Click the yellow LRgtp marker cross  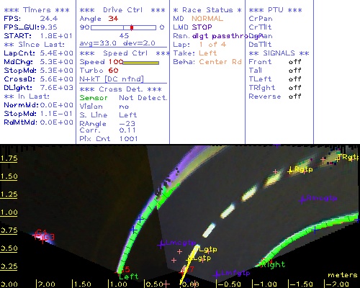point(291,171)
